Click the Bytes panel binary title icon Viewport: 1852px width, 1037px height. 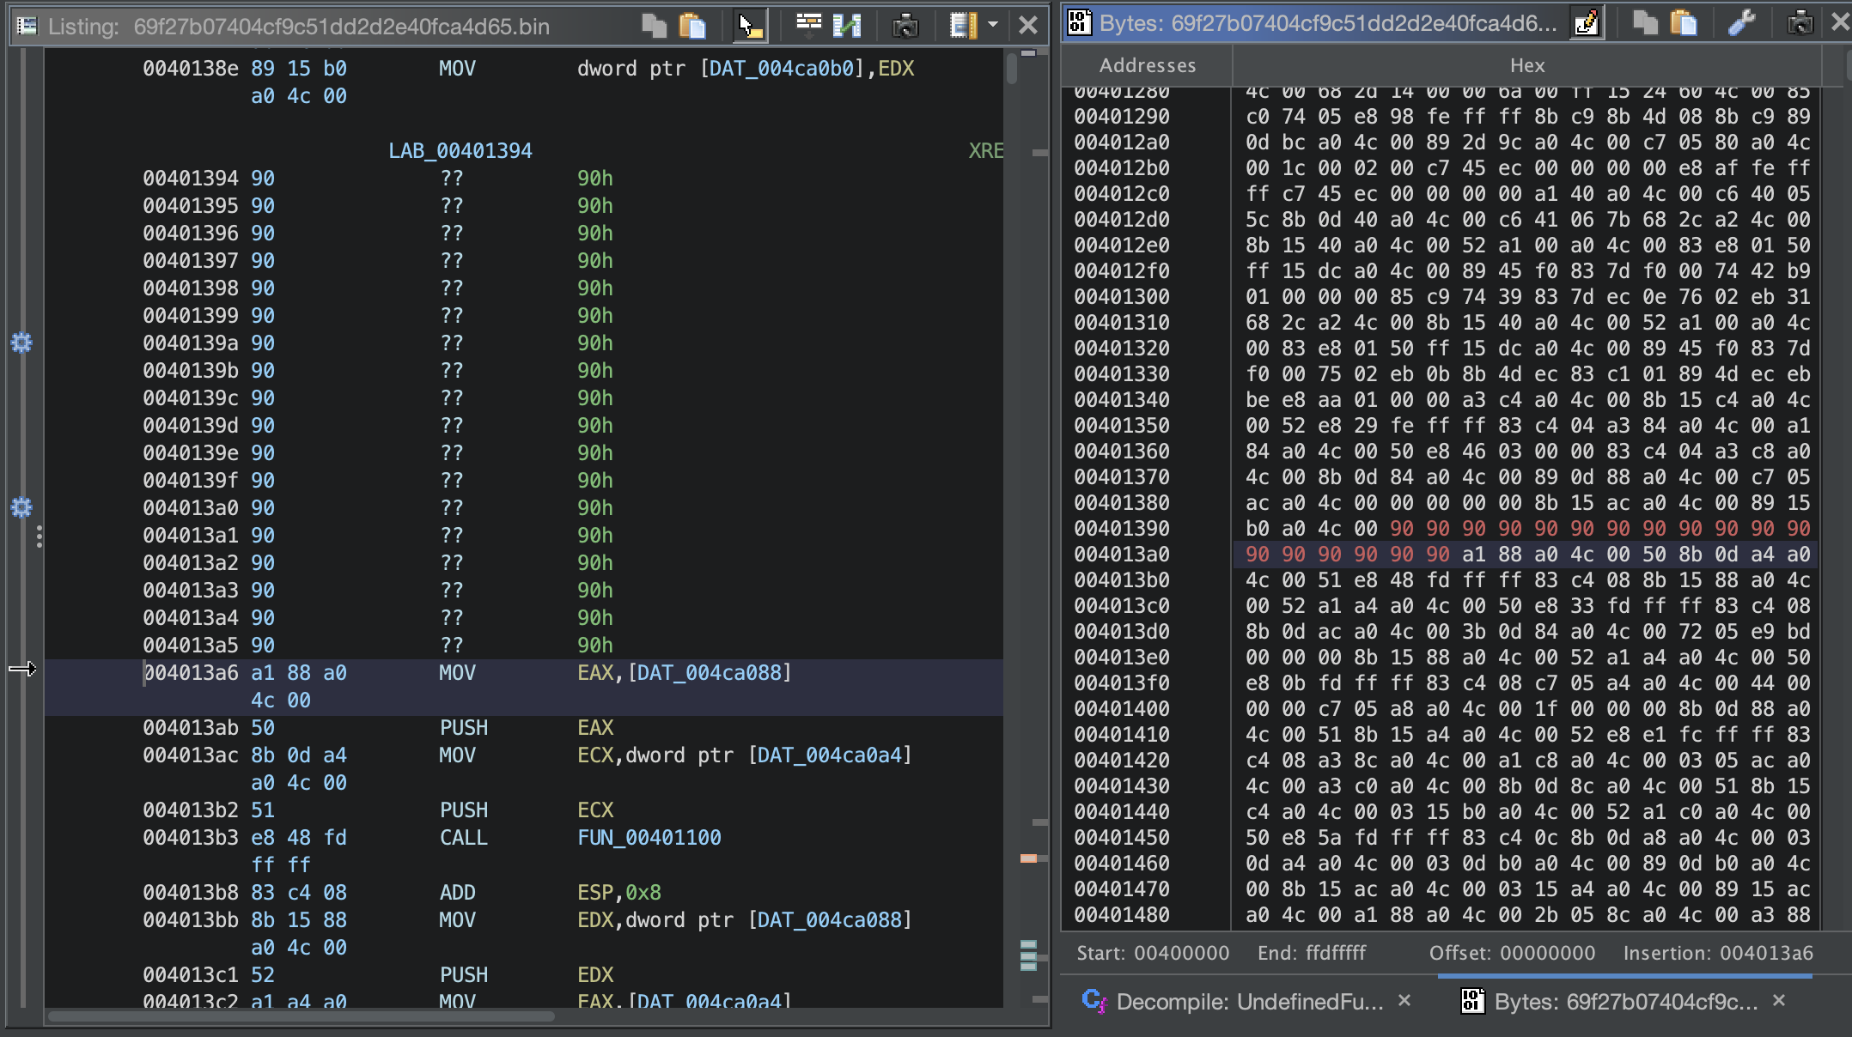[1079, 22]
